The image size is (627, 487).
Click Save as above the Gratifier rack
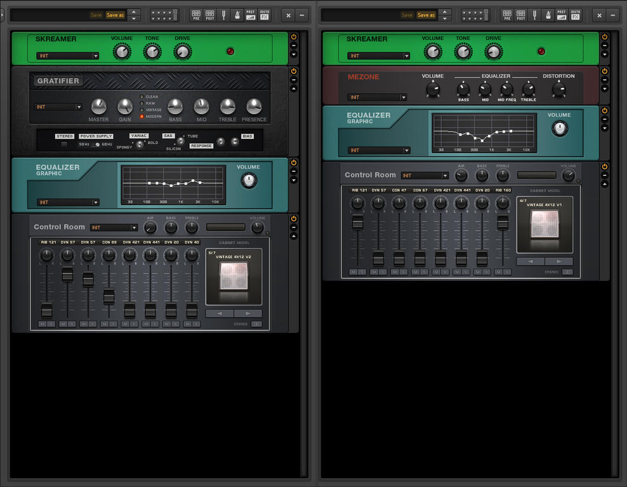click(x=115, y=15)
